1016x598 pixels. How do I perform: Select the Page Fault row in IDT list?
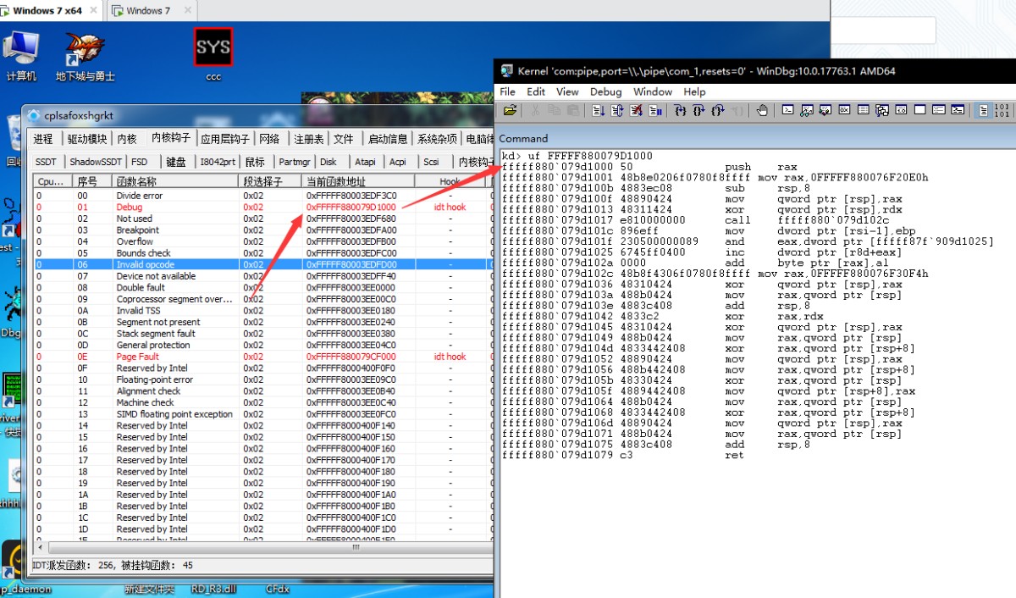click(x=262, y=357)
